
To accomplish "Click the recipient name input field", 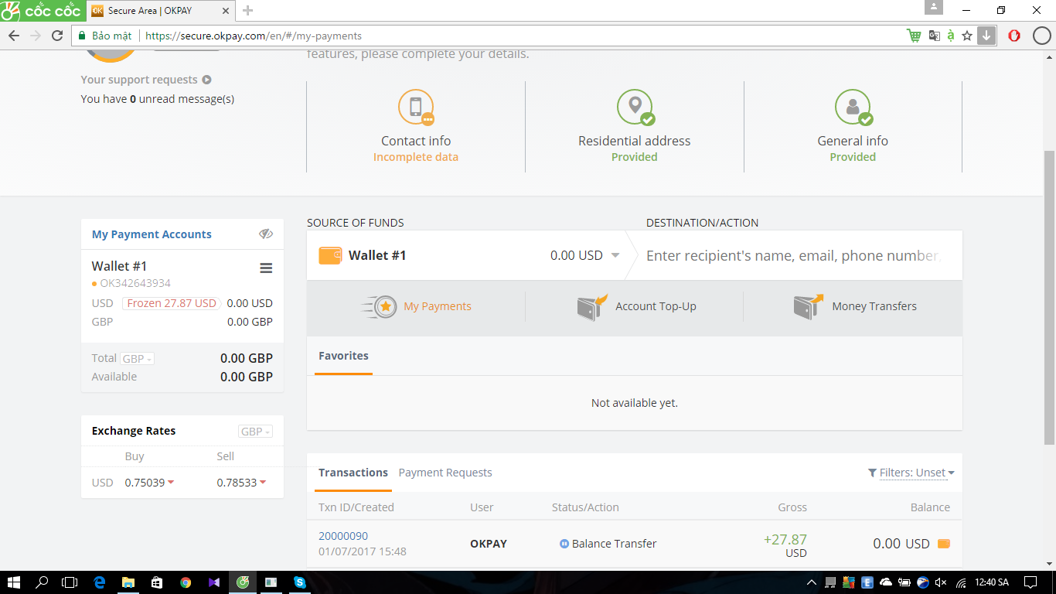I will [793, 255].
